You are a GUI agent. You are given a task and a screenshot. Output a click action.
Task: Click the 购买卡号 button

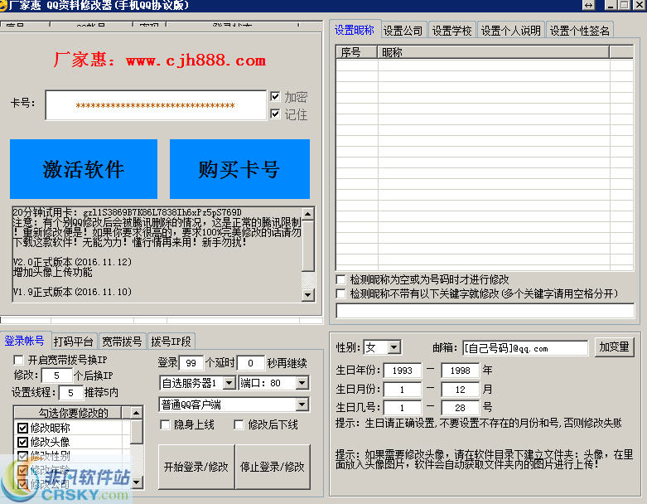click(239, 169)
